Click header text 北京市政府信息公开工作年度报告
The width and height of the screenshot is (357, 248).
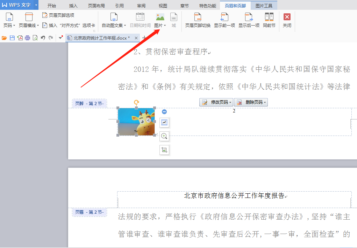click(234, 195)
